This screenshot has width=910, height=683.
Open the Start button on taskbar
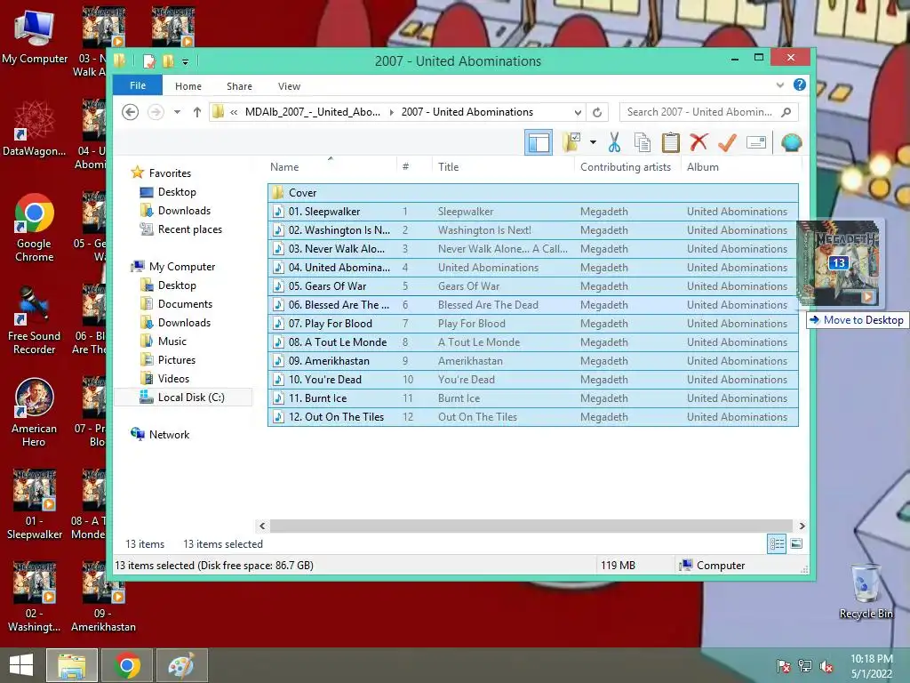pyautogui.click(x=21, y=665)
